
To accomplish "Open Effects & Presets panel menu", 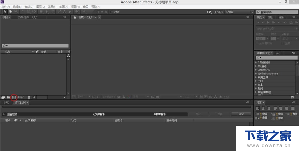I will 294,53.
